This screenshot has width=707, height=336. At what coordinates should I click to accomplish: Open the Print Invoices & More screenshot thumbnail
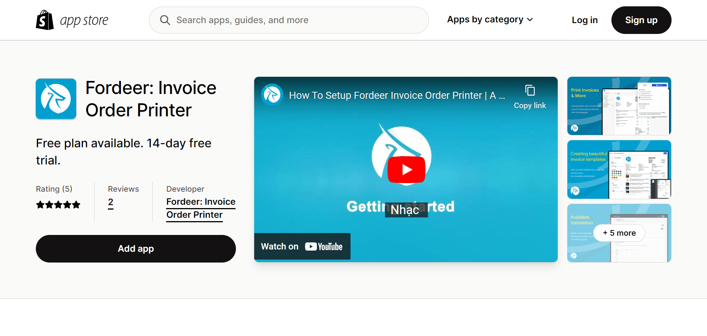[x=619, y=106]
